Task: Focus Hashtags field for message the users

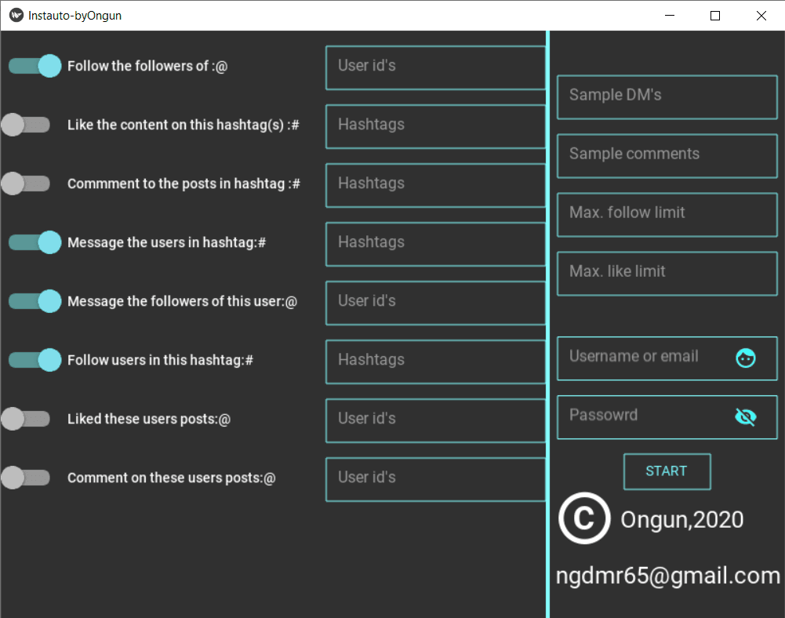Action: [435, 244]
